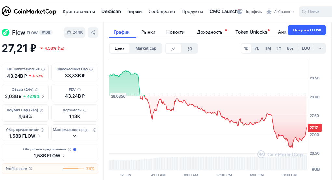This screenshot has width=332, height=180.
Task: Show info for Vol/Mkt Cap (24h)
Action: [x=42, y=110]
